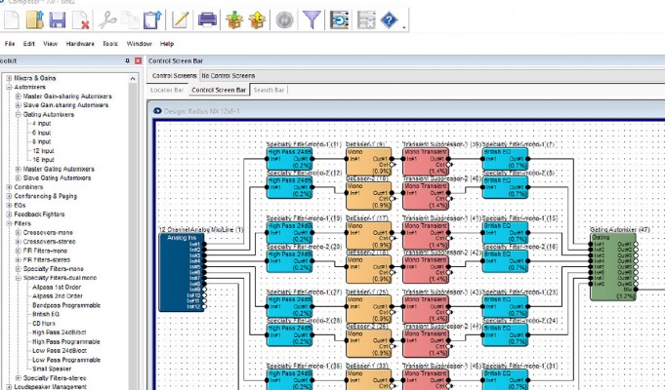This screenshot has width=665, height=390.
Task: Click the Save floppy disk icon
Action: pos(58,19)
